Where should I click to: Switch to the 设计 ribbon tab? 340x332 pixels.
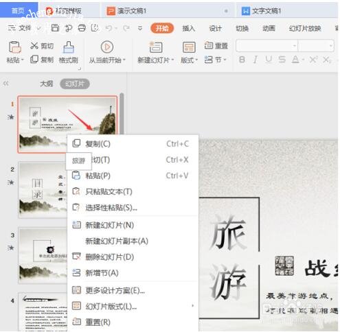point(216,29)
